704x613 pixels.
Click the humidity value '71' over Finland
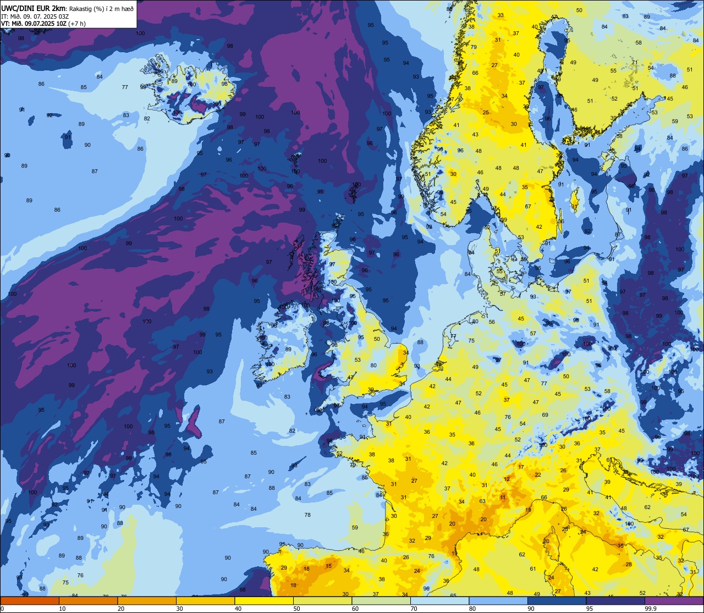click(634, 62)
